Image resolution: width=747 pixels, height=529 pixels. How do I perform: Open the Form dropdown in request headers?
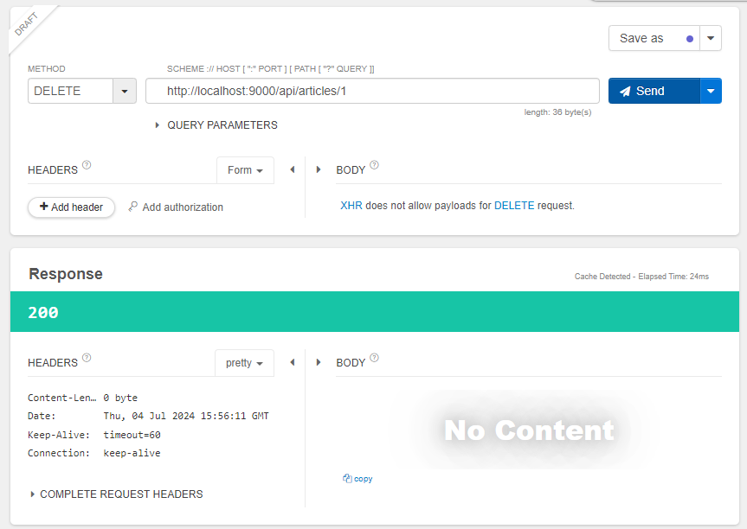245,169
